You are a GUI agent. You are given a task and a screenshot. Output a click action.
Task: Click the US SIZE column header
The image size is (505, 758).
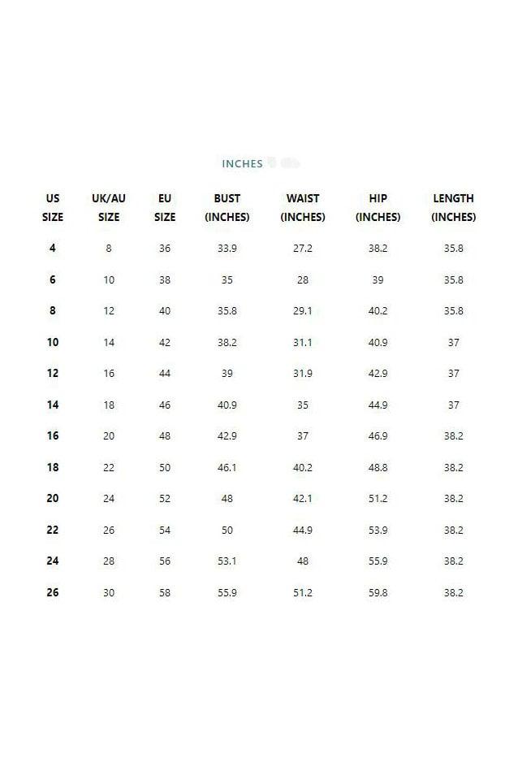[x=53, y=207]
